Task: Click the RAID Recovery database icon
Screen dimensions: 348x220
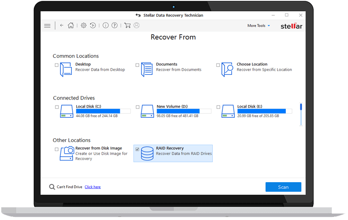Action: (147, 153)
